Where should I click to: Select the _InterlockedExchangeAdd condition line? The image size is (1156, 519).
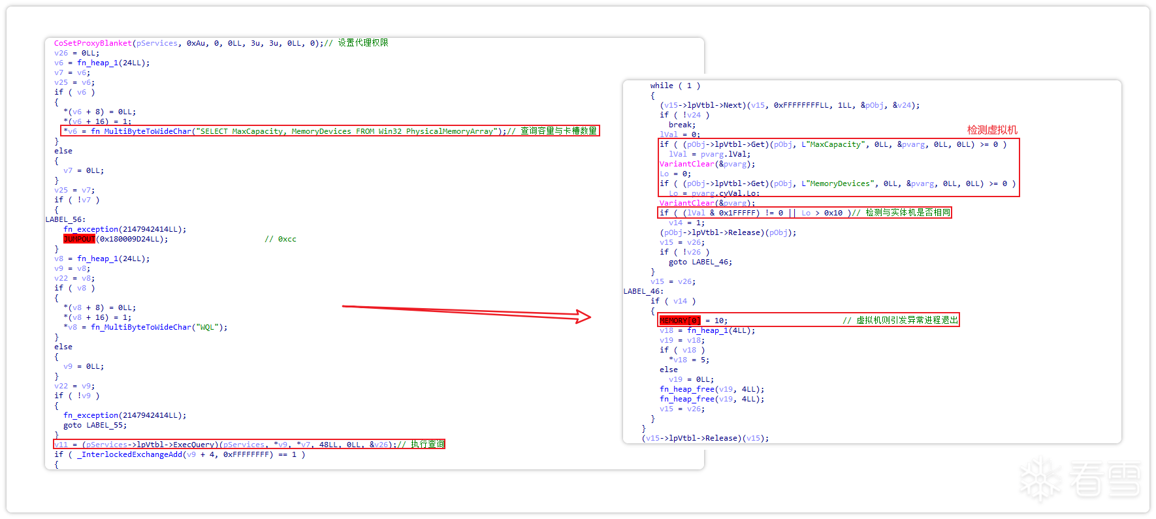point(180,454)
